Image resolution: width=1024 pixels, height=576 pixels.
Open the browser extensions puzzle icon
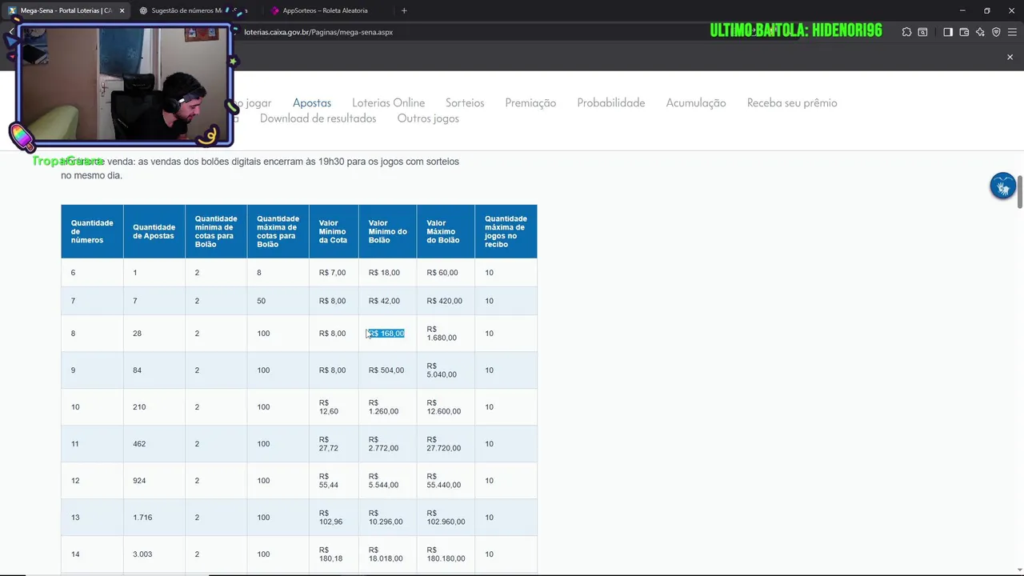(906, 32)
